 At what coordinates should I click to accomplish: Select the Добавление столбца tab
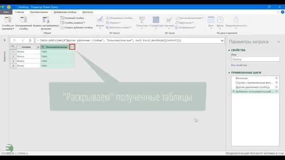65,12
